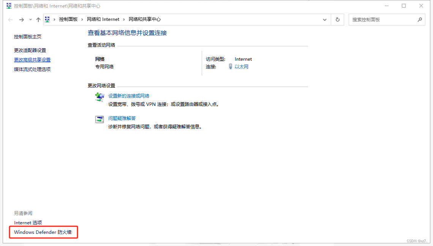
Task: Open the 以太网 connection link
Action: coord(241,67)
